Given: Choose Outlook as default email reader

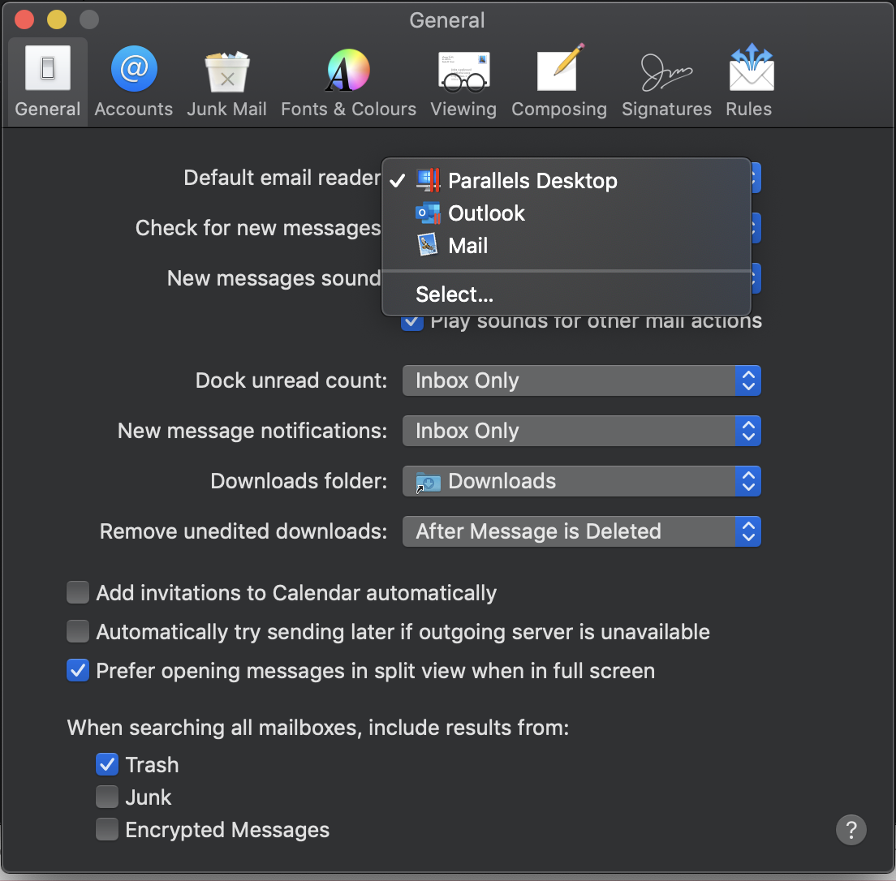Looking at the screenshot, I should [x=486, y=213].
